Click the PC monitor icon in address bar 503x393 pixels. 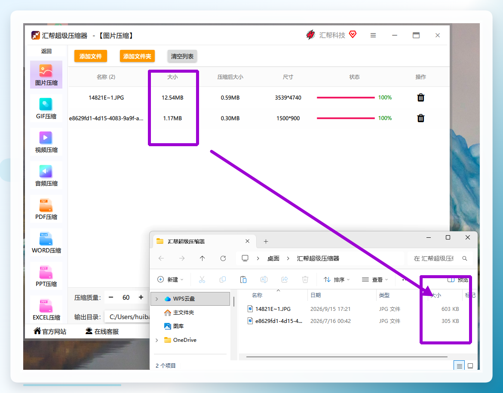point(245,258)
